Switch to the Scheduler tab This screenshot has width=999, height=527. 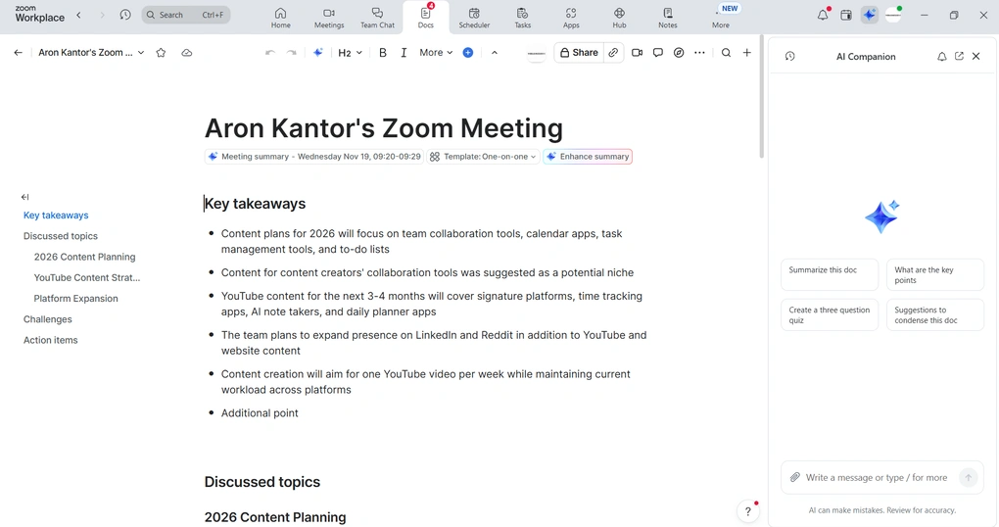click(x=474, y=18)
